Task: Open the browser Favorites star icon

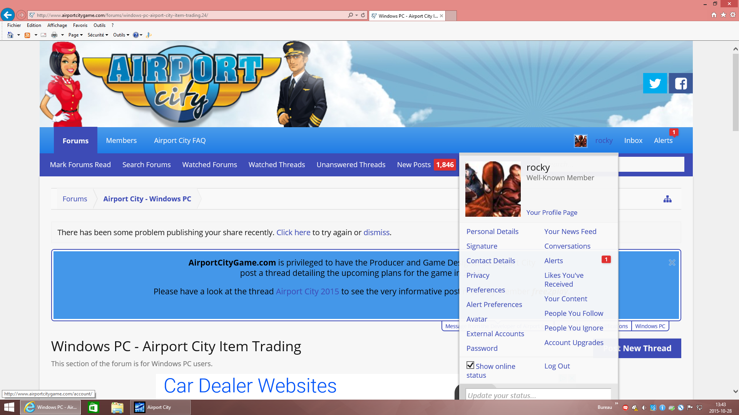Action: 723,15
